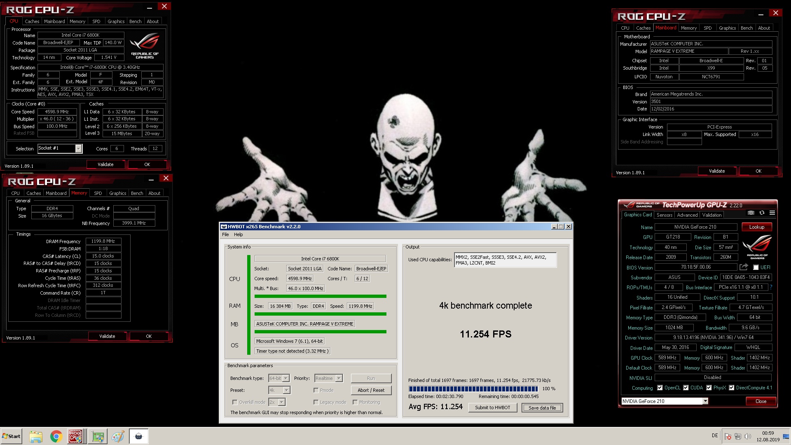Switch to Validation tab in GPU-Z

point(712,215)
